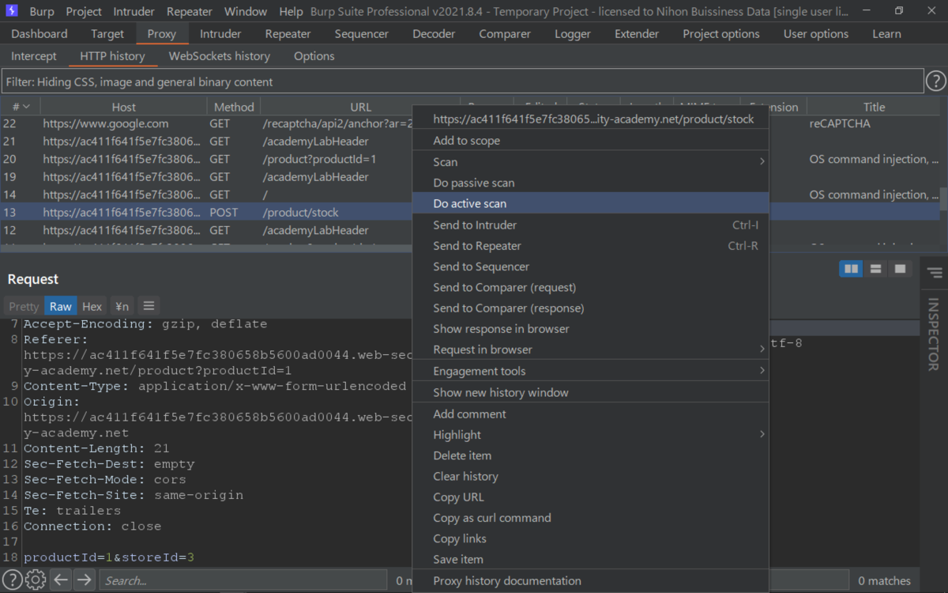Open the Repeater menu in menu bar
This screenshot has height=593, width=948.
tap(190, 11)
